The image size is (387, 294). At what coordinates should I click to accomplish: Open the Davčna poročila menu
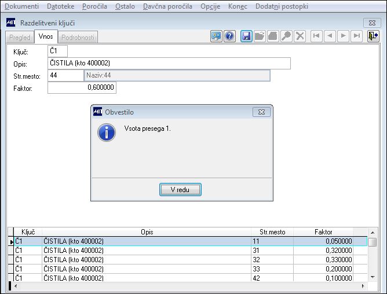(x=167, y=6)
